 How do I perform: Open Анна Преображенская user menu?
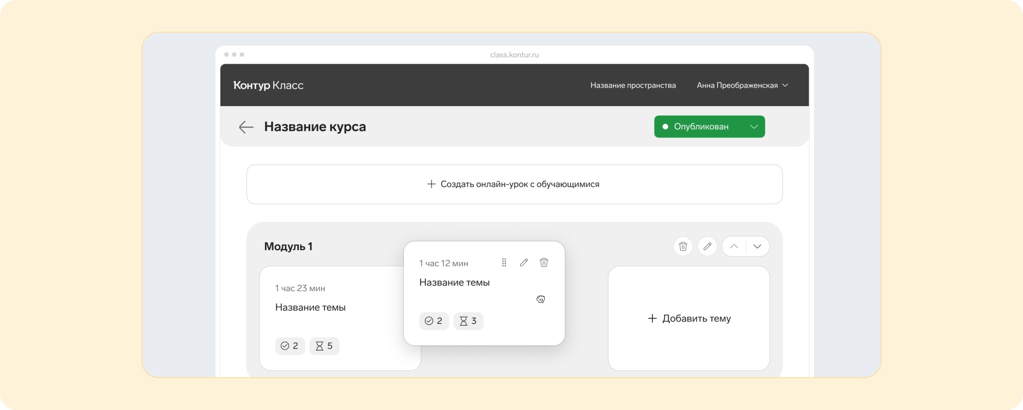pos(742,85)
